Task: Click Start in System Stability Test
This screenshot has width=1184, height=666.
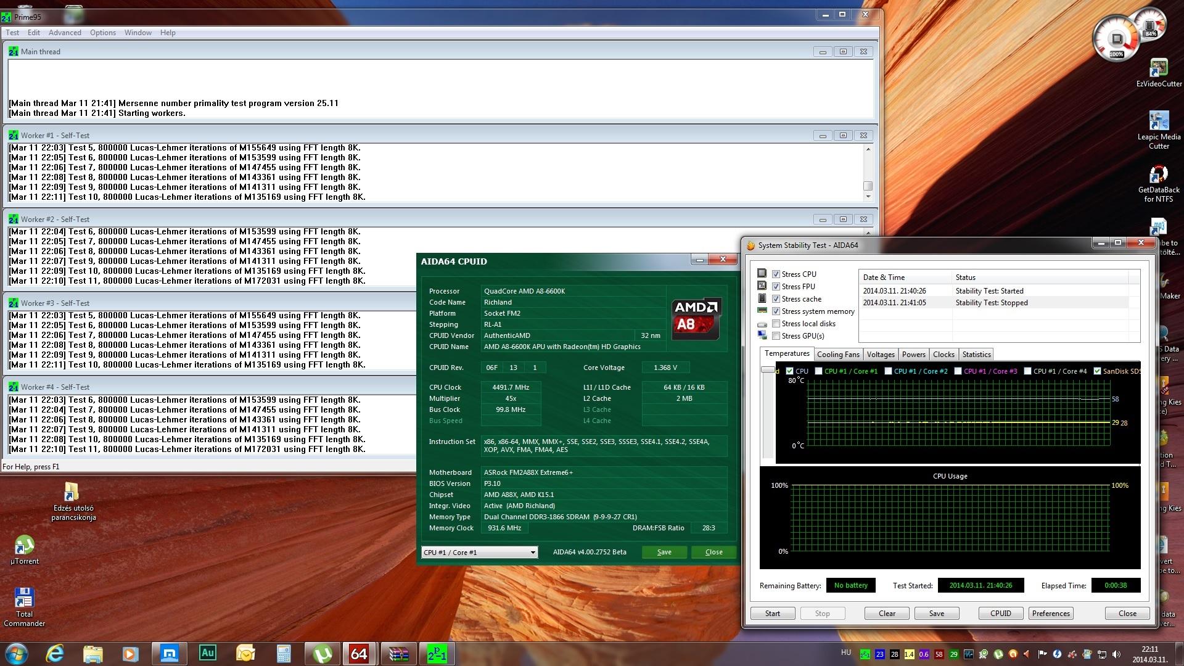Action: click(773, 614)
